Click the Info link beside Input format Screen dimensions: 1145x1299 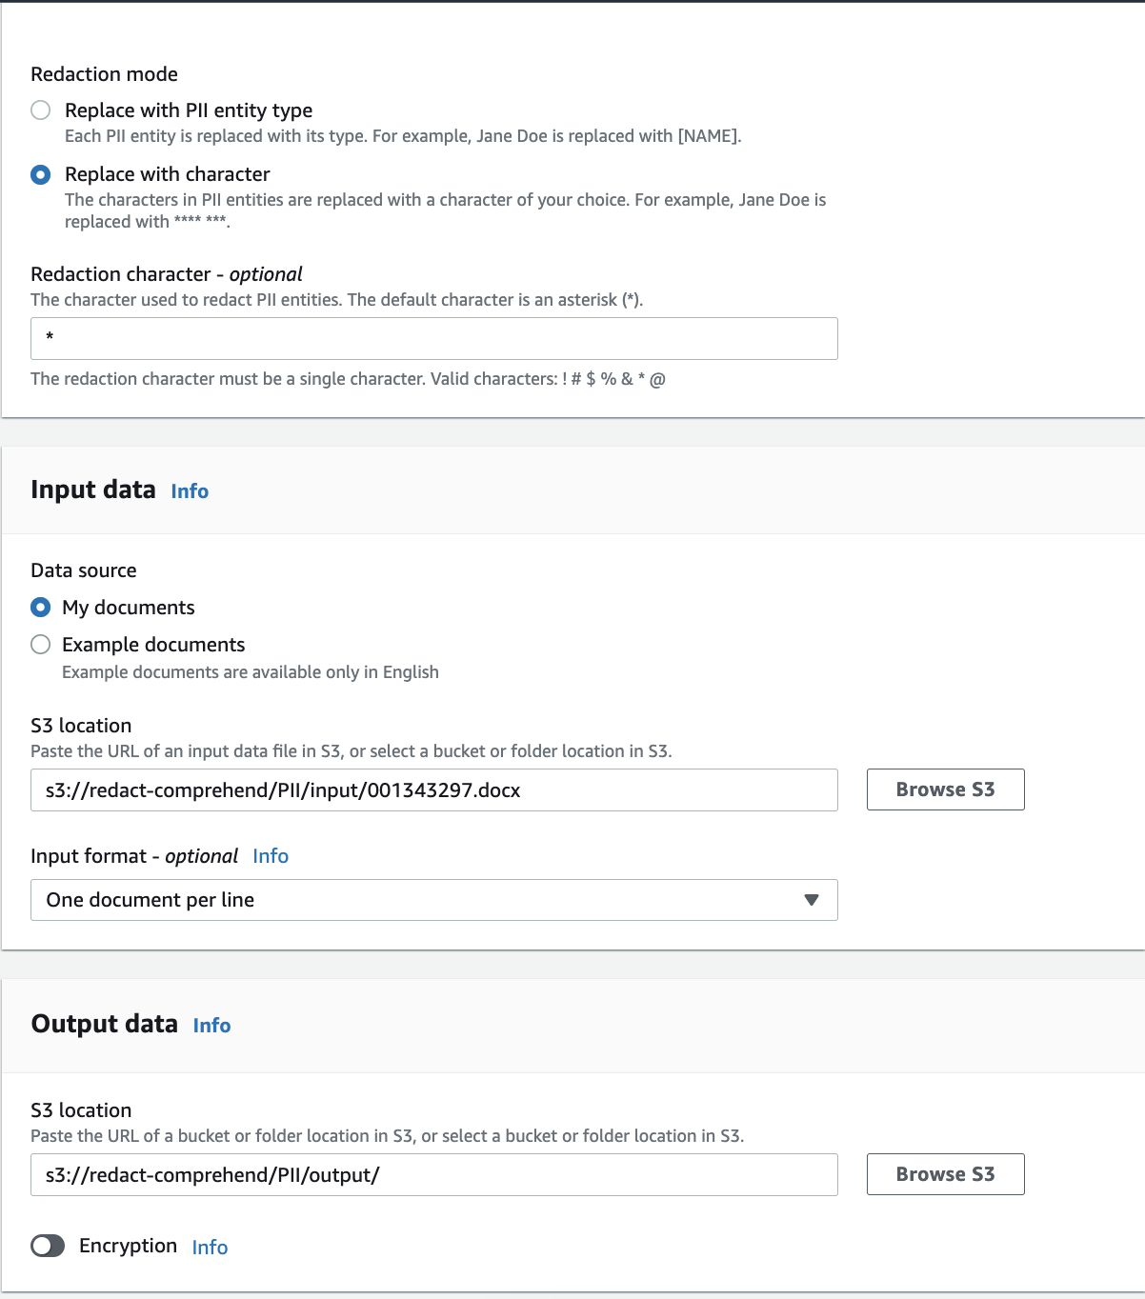[270, 856]
